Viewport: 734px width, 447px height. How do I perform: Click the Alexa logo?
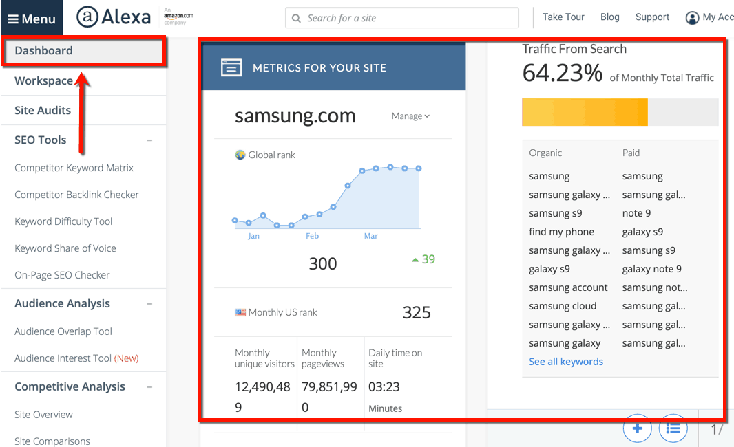point(113,17)
